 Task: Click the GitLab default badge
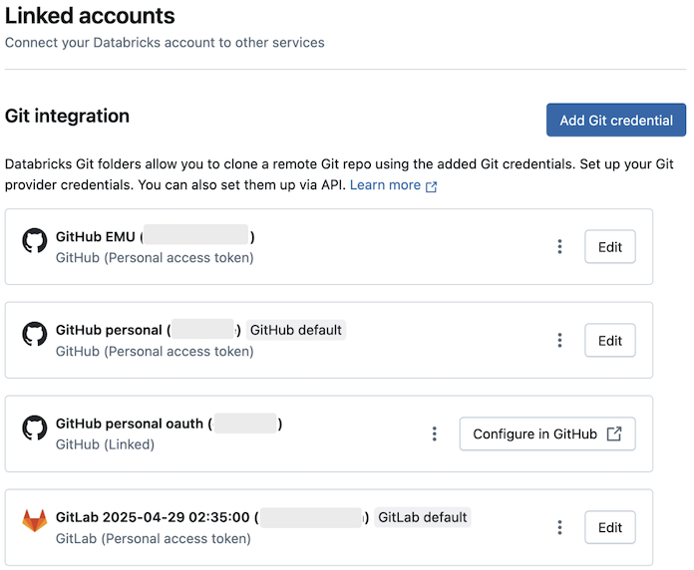tap(423, 517)
